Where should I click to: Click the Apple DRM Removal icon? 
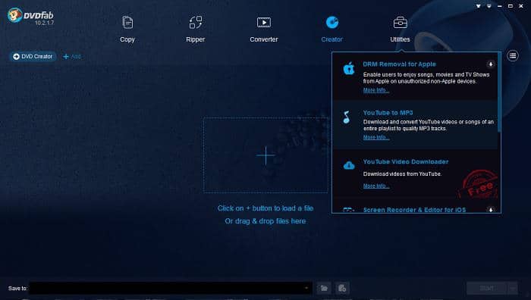[349, 69]
